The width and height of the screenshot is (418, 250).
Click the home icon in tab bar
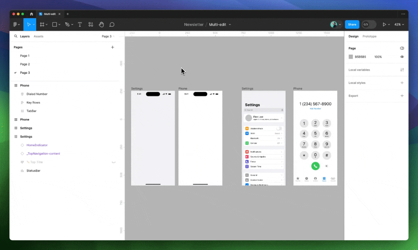31,14
